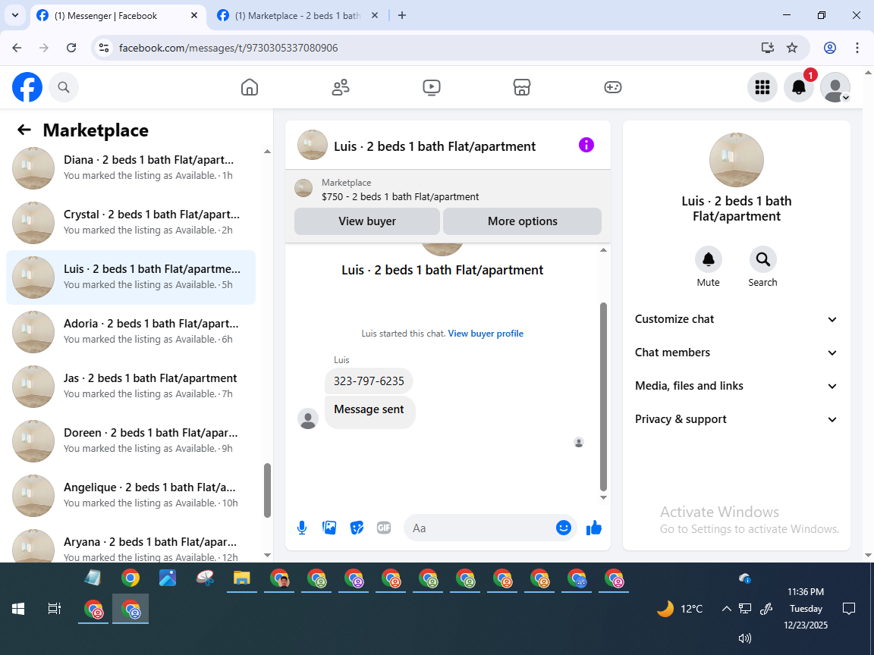
Task: Click the Facebook search magnifier icon
Action: click(x=64, y=87)
